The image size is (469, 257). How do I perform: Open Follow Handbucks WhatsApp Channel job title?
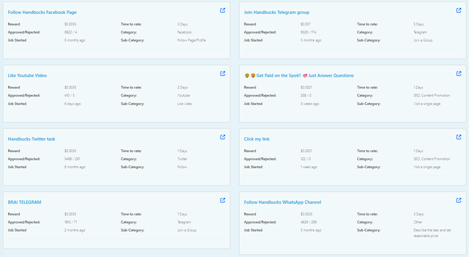pos(282,202)
